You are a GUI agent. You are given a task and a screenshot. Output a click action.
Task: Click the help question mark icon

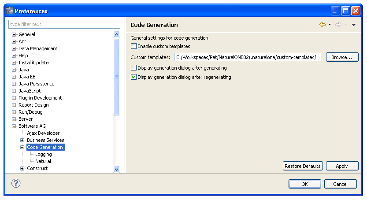16,183
